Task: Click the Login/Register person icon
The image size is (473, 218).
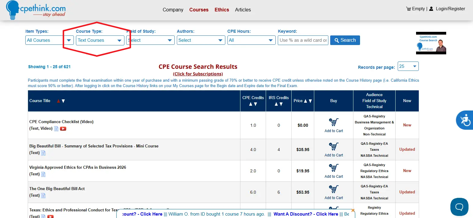Action: pyautogui.click(x=431, y=9)
